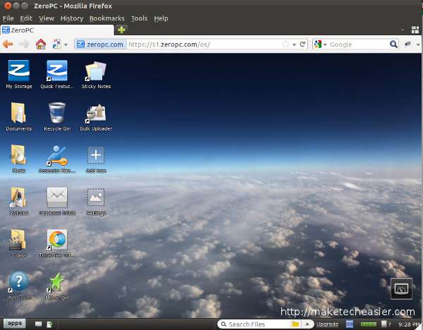The width and height of the screenshot is (423, 330).
Task: Open a new tab with the green plus
Action: point(121,30)
